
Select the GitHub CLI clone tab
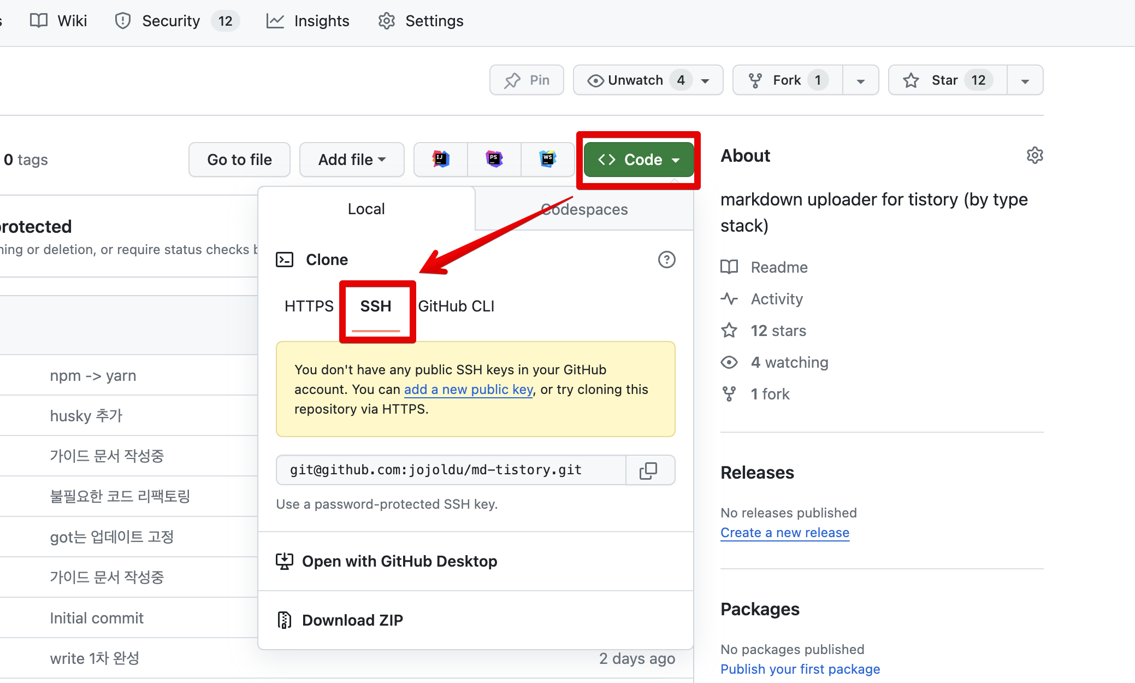click(456, 306)
